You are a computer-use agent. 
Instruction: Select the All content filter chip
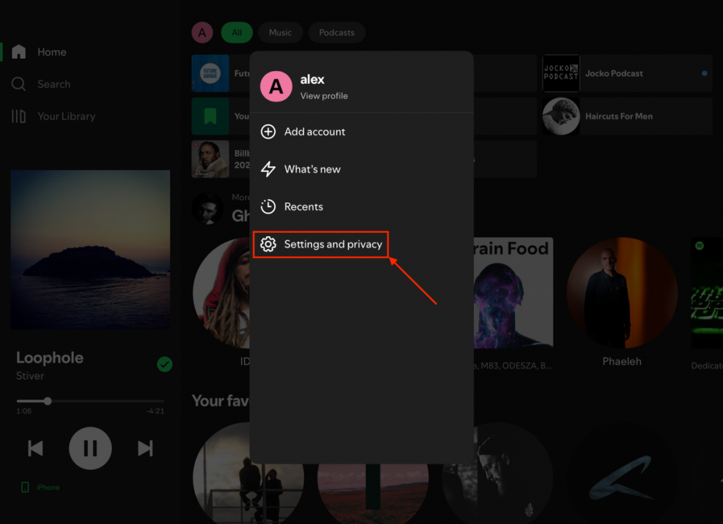237,32
